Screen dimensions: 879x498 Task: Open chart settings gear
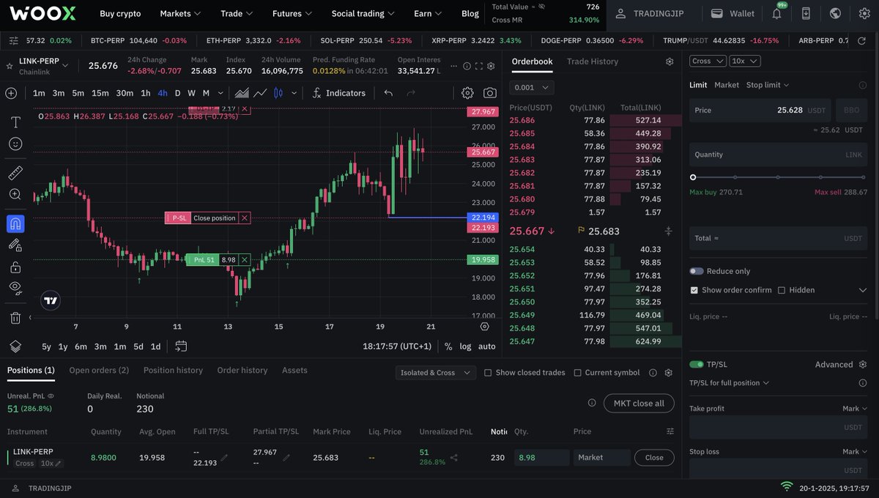(x=467, y=93)
